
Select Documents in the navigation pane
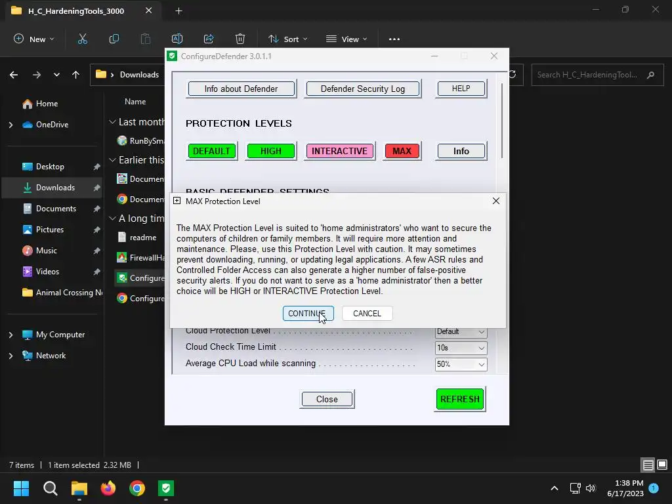(52, 209)
